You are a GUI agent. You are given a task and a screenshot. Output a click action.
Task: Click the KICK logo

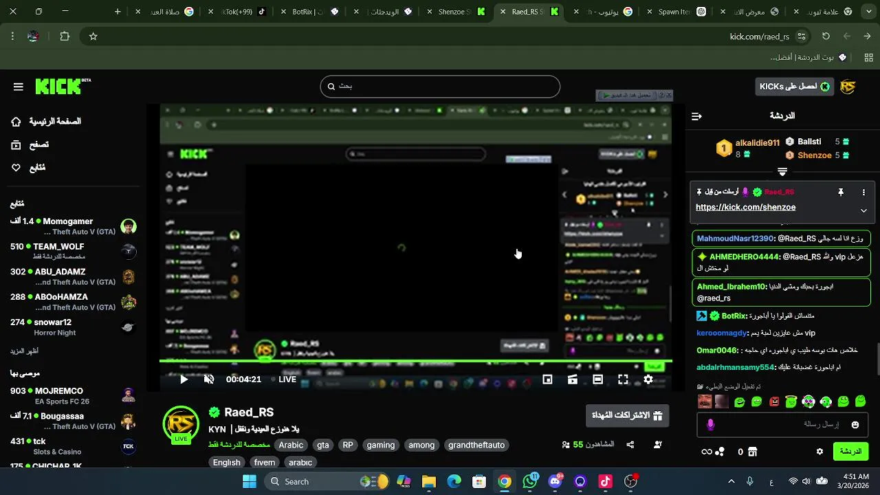[63, 86]
